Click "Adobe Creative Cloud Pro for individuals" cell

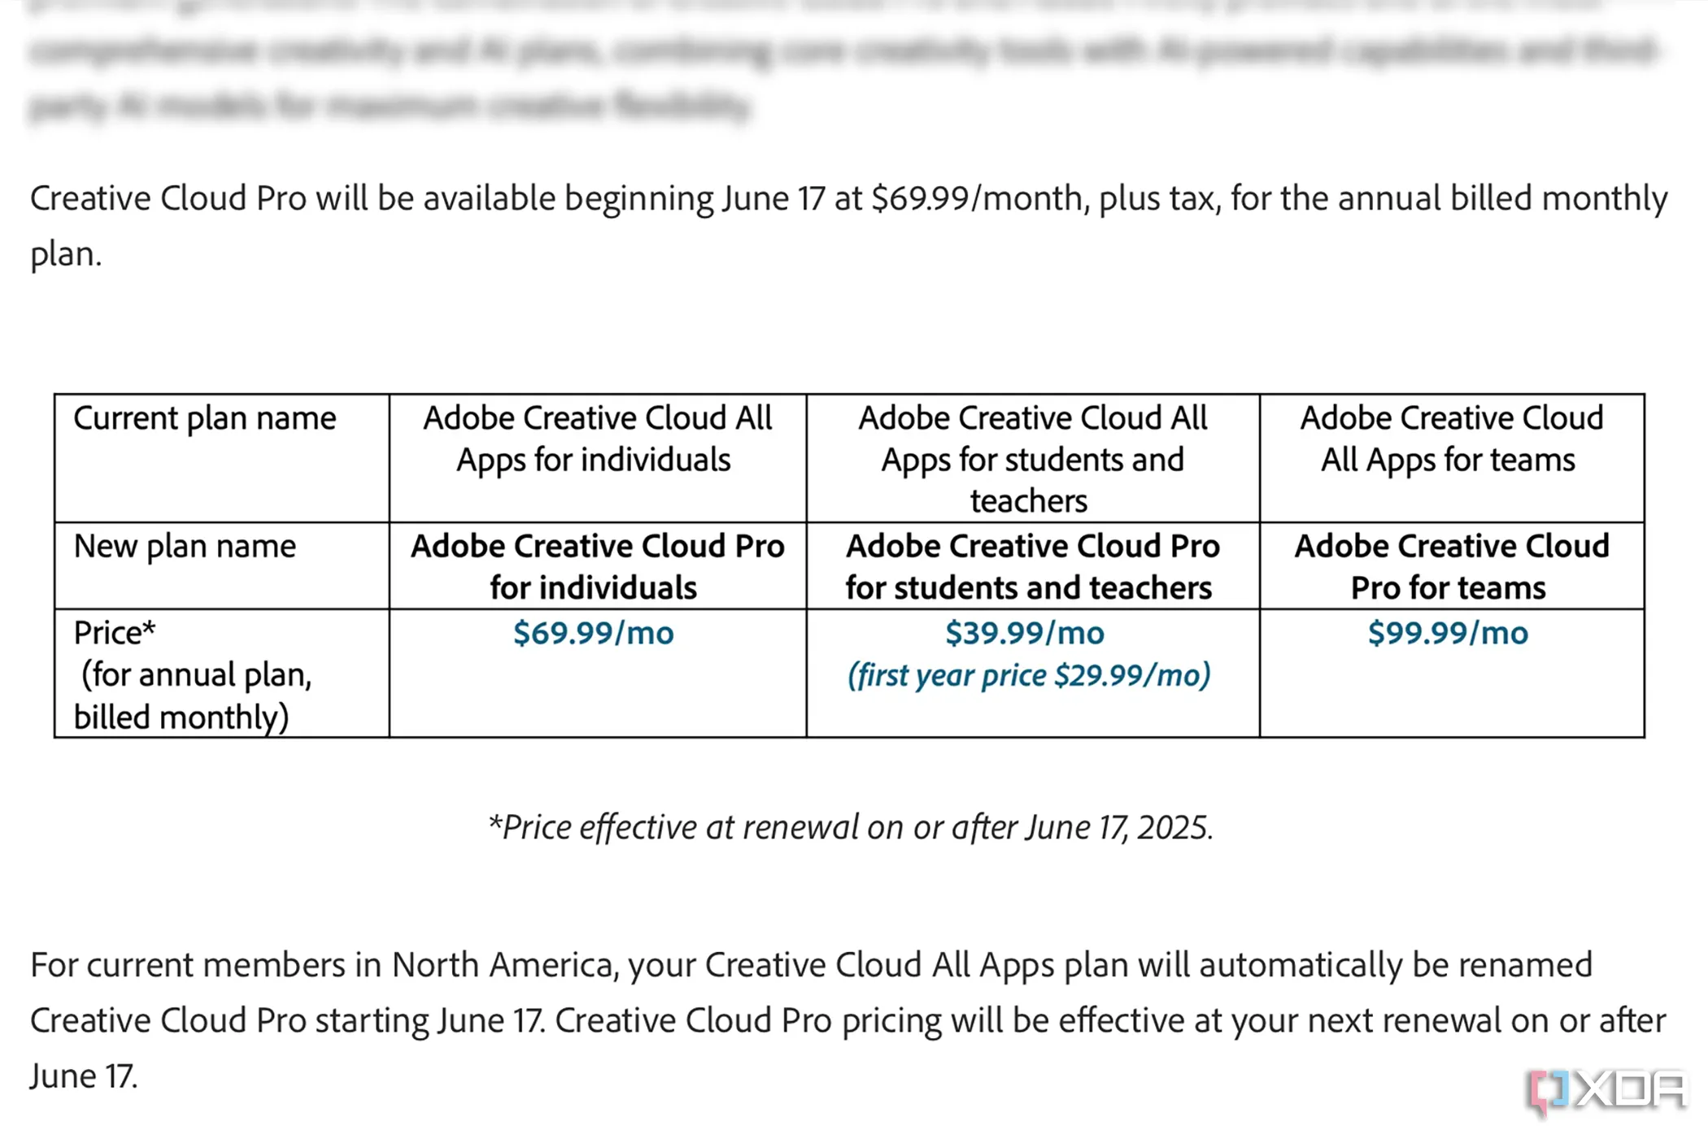(x=597, y=566)
